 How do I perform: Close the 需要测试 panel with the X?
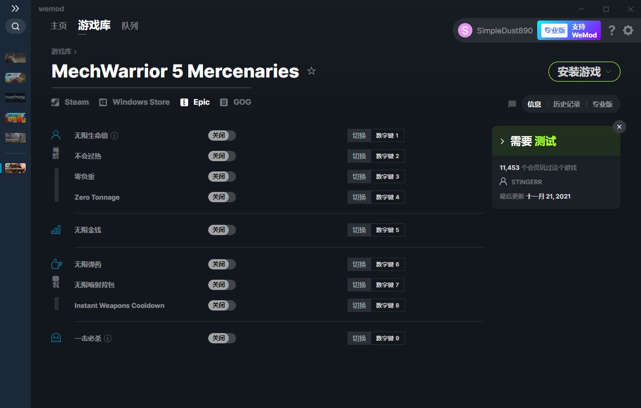click(x=619, y=127)
